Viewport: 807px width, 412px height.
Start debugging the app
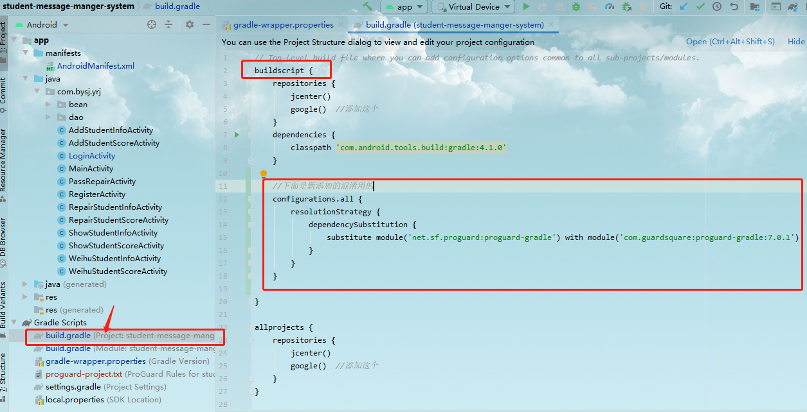point(575,6)
